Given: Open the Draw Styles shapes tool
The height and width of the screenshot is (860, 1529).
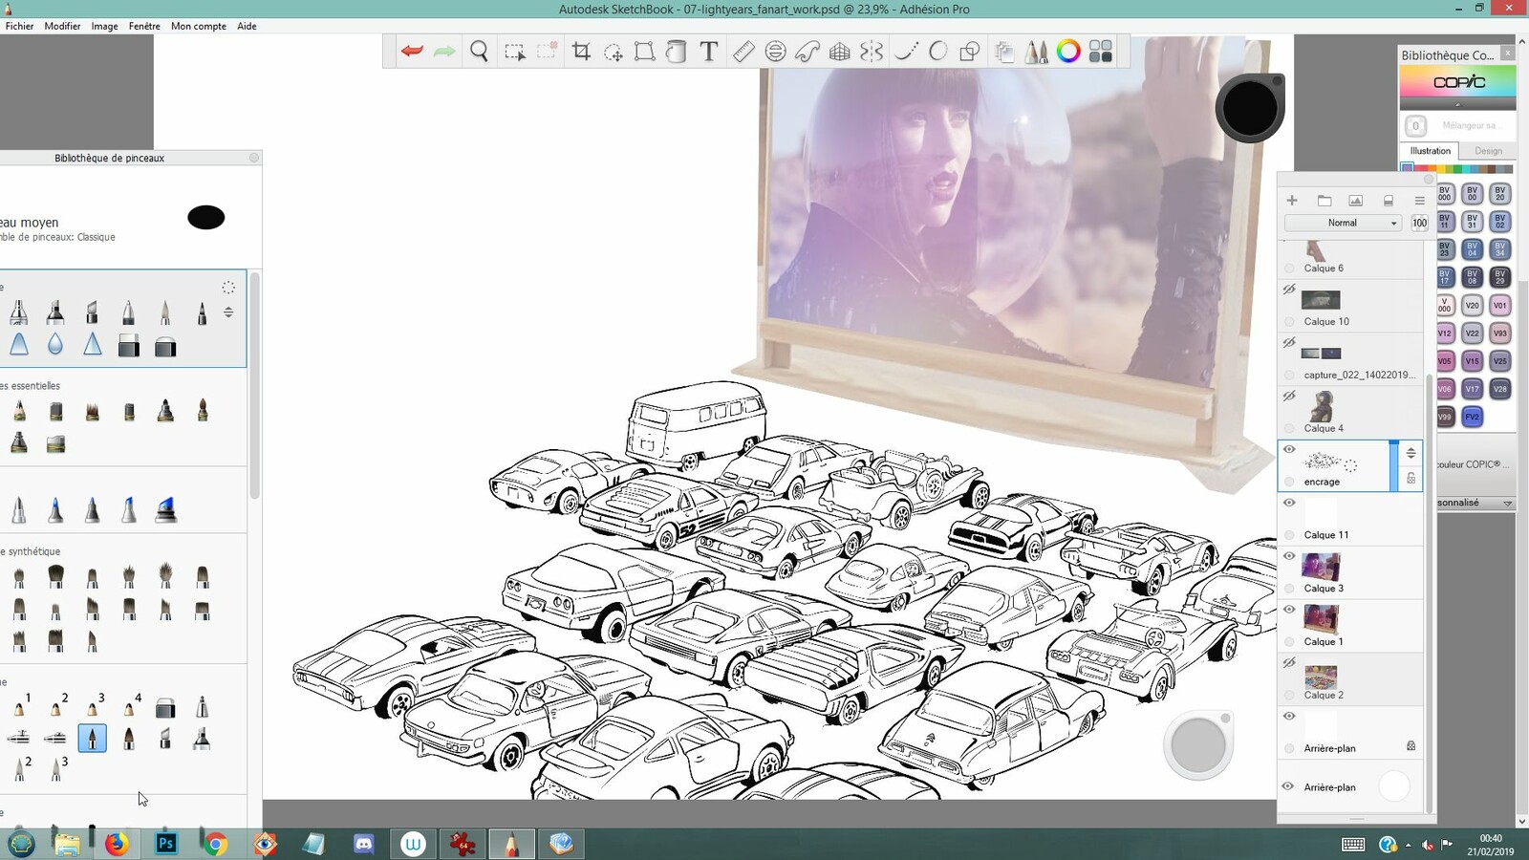Looking at the screenshot, I should pos(970,52).
